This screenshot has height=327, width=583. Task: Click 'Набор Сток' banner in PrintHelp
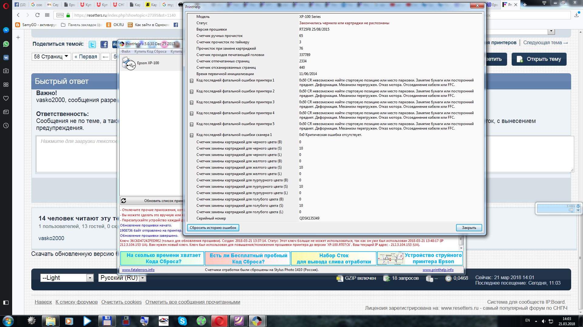(334, 259)
